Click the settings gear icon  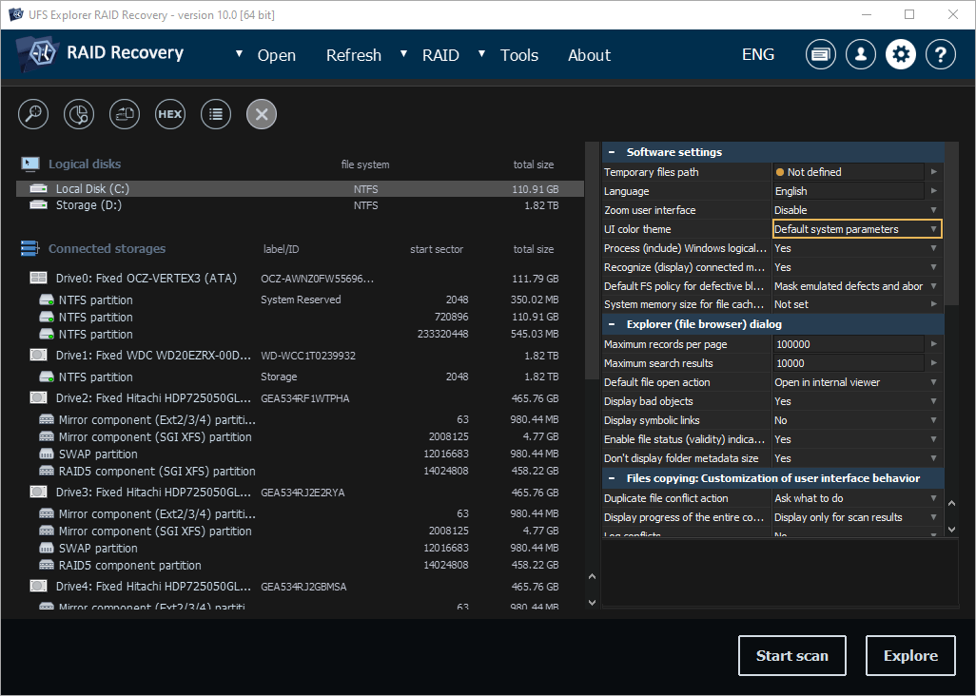(901, 55)
